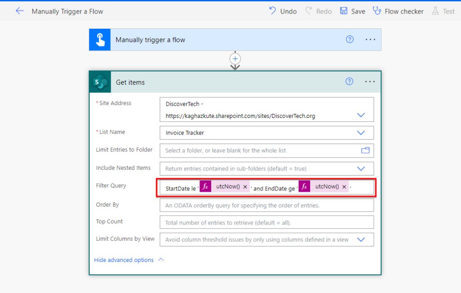
Task: Click the Manually Trigger a Flow page title
Action: (x=68, y=11)
